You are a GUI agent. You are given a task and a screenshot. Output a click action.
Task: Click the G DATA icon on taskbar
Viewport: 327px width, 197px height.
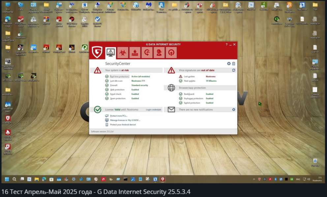click(x=163, y=179)
